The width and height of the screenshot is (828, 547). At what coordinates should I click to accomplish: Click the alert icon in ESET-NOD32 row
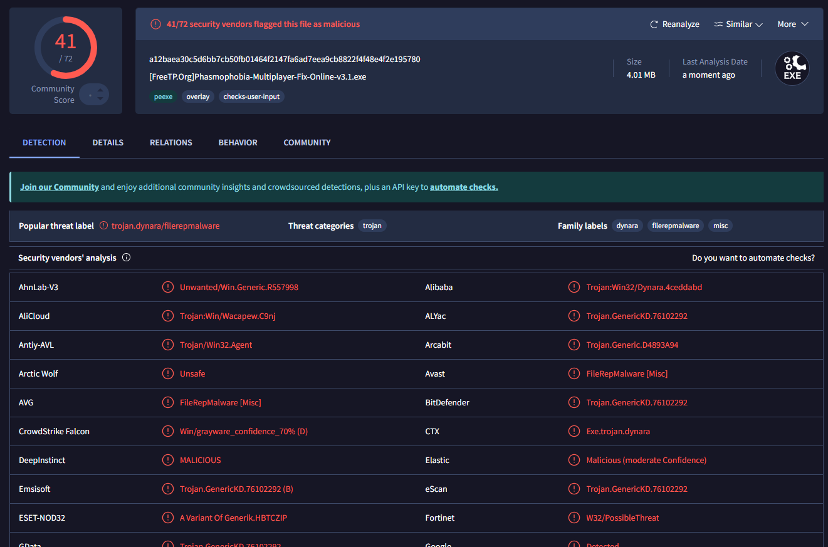click(x=168, y=518)
